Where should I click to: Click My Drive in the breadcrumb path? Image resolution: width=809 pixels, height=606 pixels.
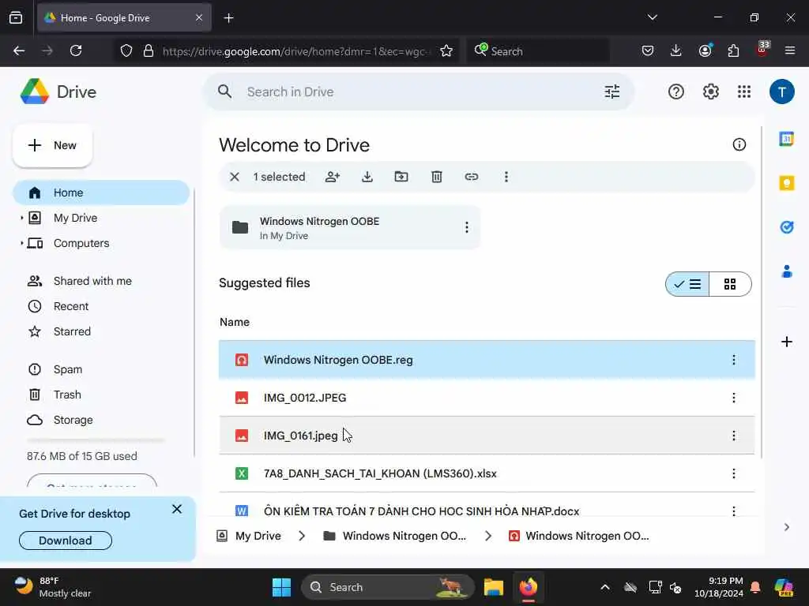tap(258, 536)
